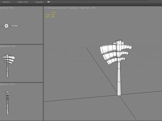
Task: Open the Smooth + Highlights shading menu label
Action: point(70,8)
